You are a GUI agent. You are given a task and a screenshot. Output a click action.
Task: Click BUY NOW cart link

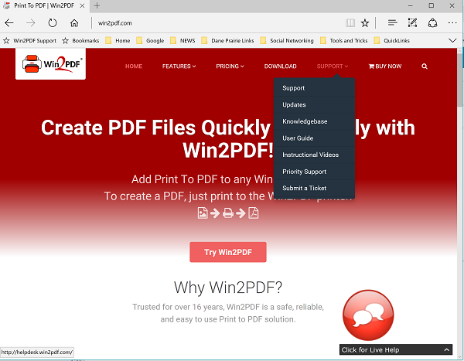(x=385, y=66)
